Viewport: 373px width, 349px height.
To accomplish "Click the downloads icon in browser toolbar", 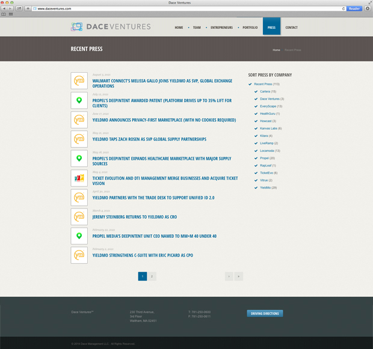I will coord(368,8).
